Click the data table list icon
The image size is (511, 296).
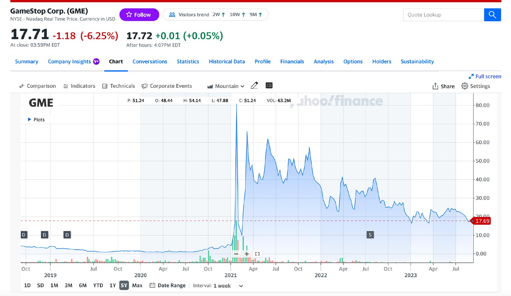[269, 86]
